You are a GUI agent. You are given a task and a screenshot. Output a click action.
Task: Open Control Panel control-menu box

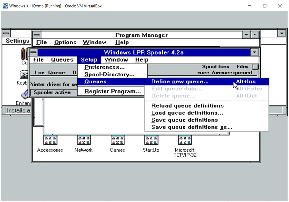[x=6, y=33]
